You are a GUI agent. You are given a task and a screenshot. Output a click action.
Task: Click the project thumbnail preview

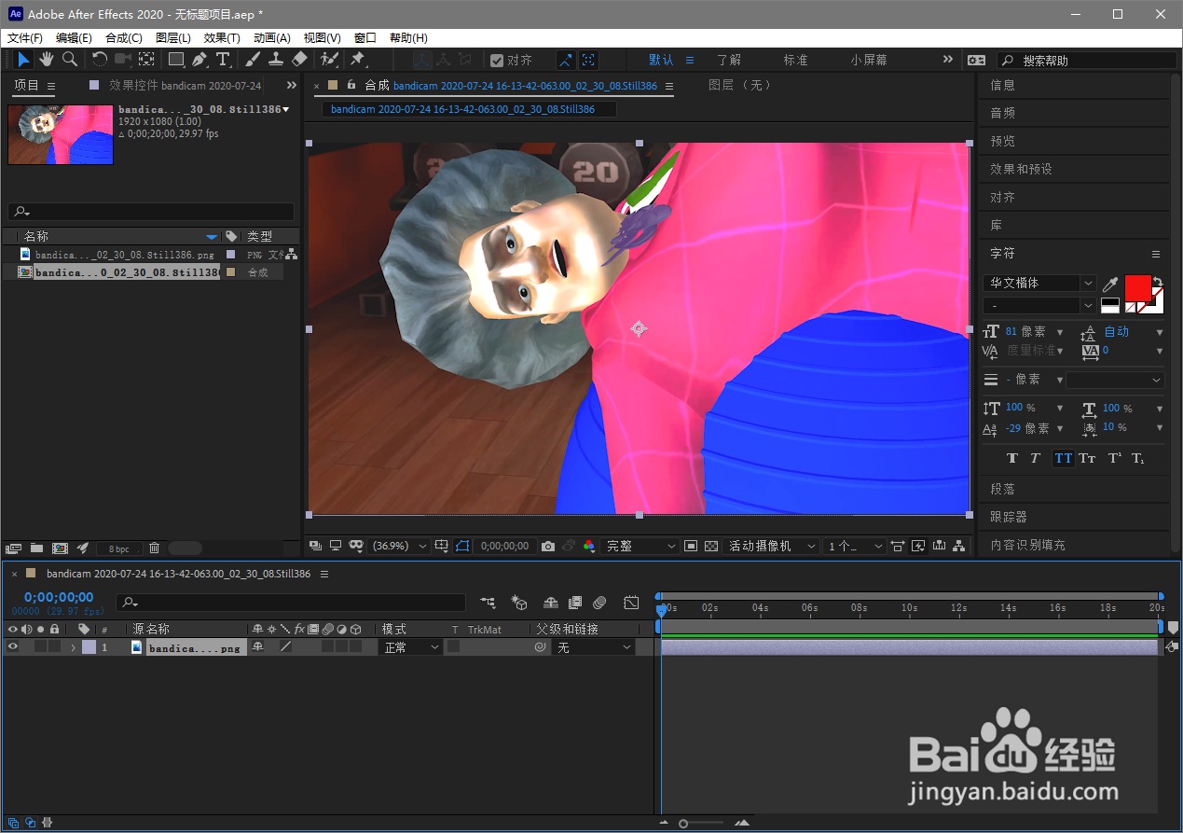click(x=61, y=134)
